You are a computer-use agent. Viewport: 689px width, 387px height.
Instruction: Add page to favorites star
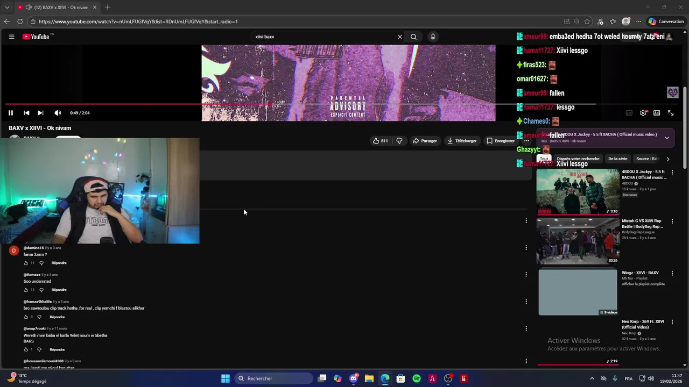587,21
